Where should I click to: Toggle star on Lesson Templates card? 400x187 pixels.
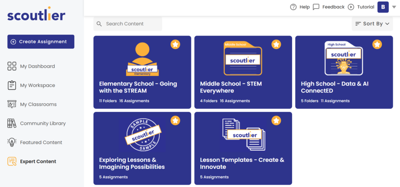pos(276,121)
